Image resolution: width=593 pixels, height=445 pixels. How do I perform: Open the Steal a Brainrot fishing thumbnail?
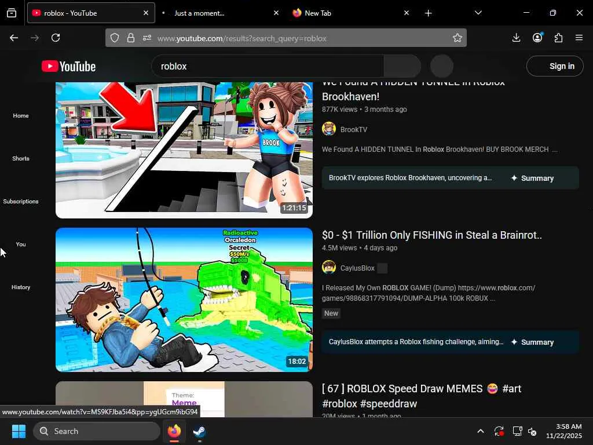(184, 300)
